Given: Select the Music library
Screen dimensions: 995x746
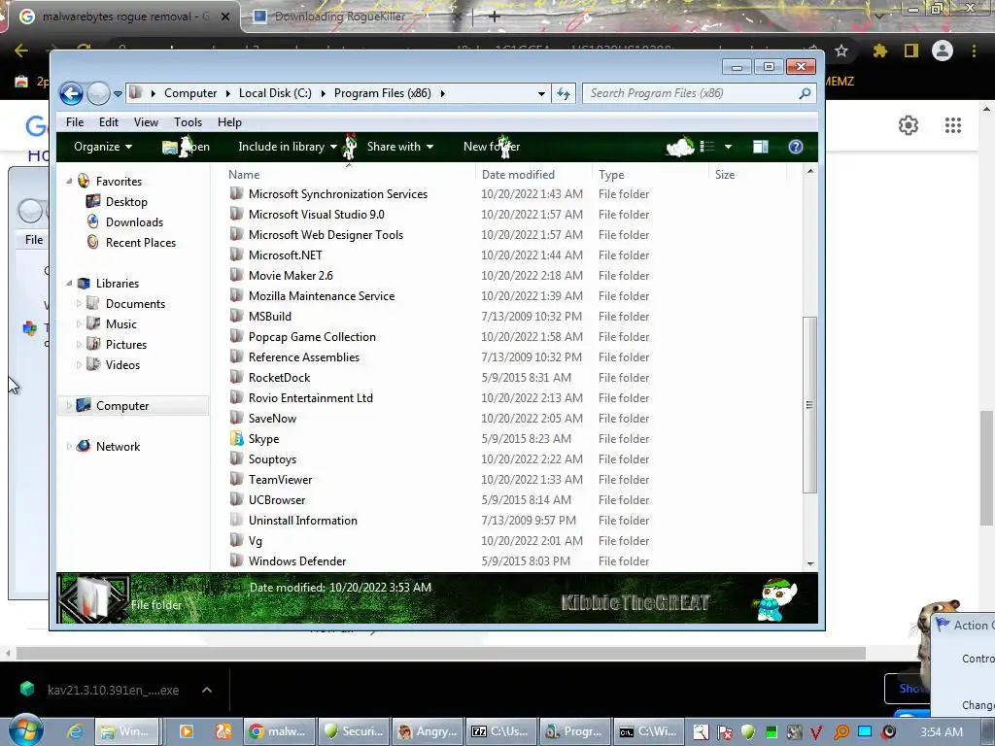Looking at the screenshot, I should click(x=121, y=324).
